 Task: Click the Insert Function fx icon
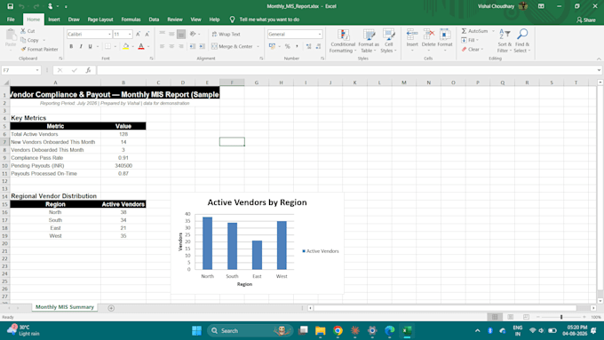coord(88,70)
